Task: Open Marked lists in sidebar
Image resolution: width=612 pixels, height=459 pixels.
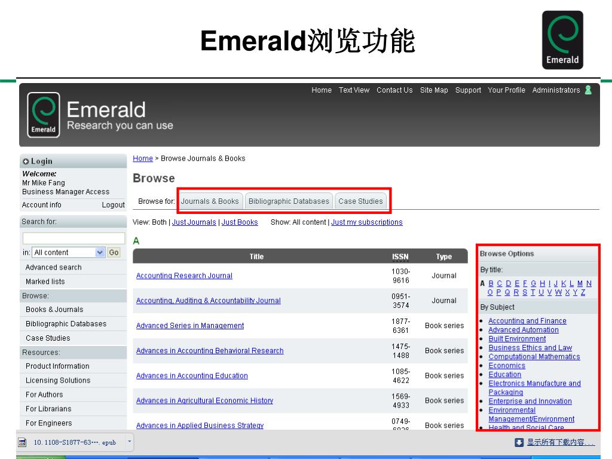Action: (x=45, y=281)
